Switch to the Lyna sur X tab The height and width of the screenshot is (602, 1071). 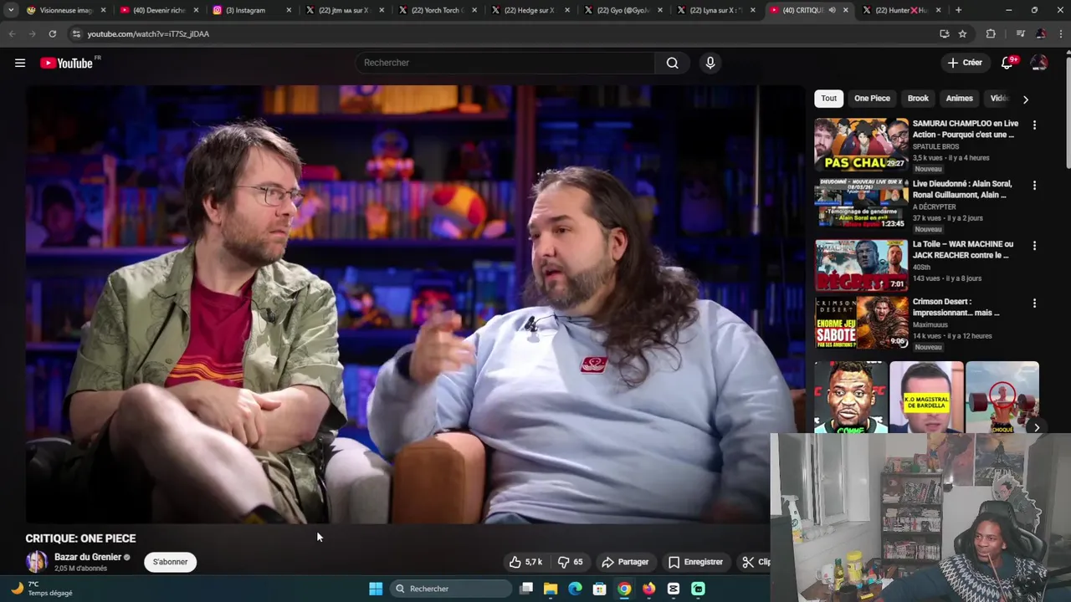click(x=715, y=10)
